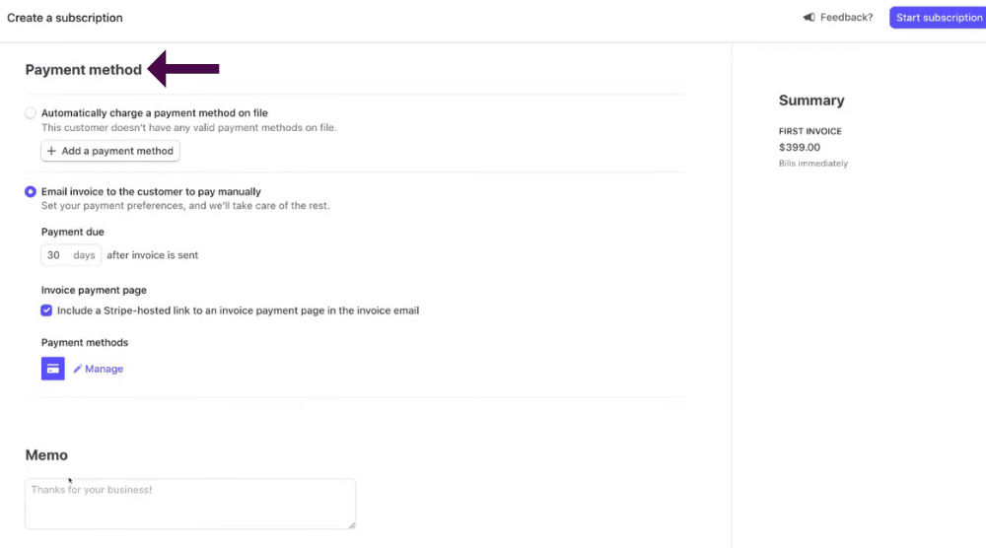This screenshot has height=548, width=986.
Task: Click the purple arrow pointing at Payment method
Action: 183,69
